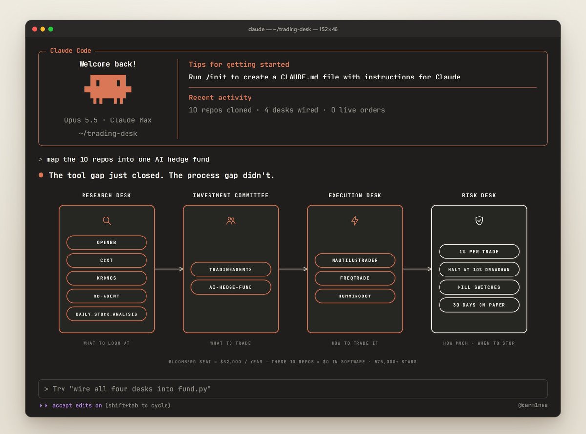The width and height of the screenshot is (586, 434).
Task: Click the EXECUTION DESK heading
Action: [355, 196]
